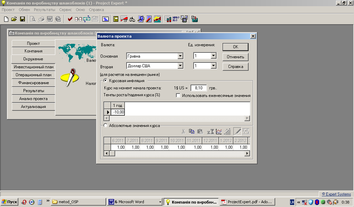Click the OK button in currency dialog
The image size is (354, 207).
tap(235, 47)
